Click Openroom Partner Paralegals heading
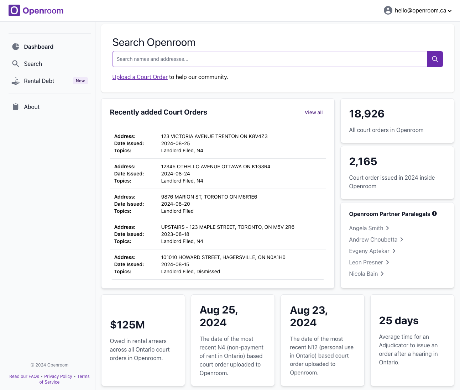Viewport: 460px width, 390px height. (390, 214)
